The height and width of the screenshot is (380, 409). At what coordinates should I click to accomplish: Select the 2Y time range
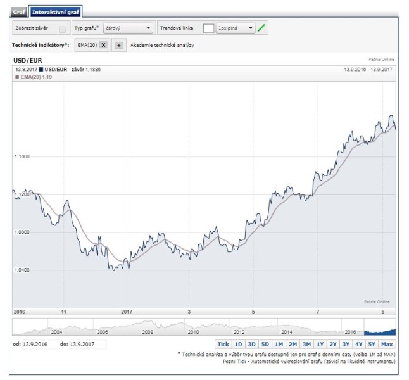pyautogui.click(x=333, y=345)
